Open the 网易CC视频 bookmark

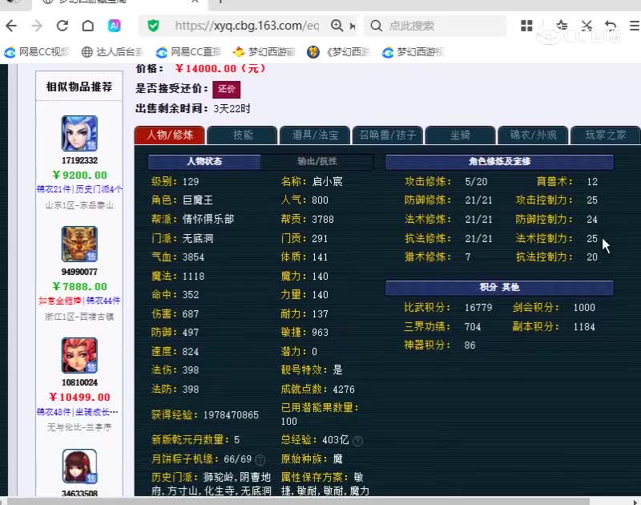(37, 52)
